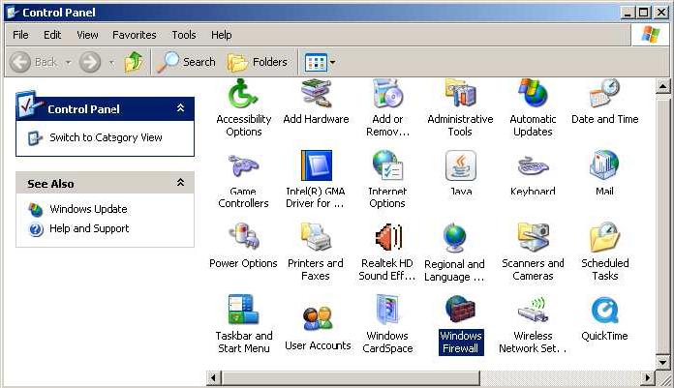
Task: Click the Search toolbar button
Action: click(186, 62)
